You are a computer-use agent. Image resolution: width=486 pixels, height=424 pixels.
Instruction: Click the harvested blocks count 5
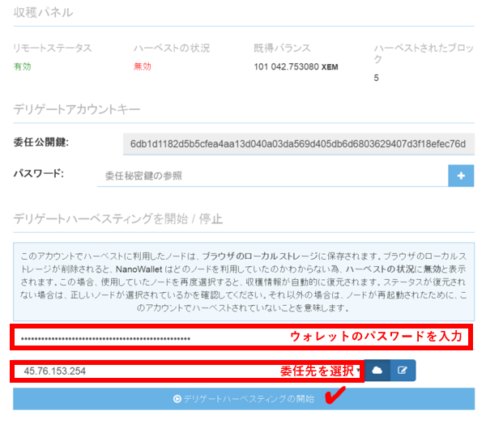pos(376,78)
